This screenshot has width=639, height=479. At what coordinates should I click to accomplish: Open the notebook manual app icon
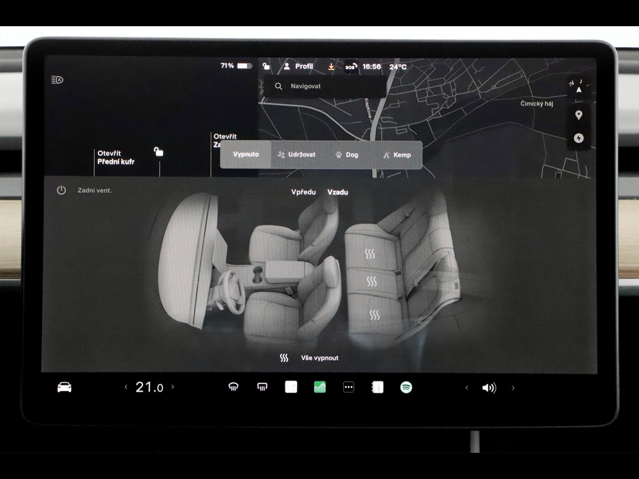click(378, 387)
